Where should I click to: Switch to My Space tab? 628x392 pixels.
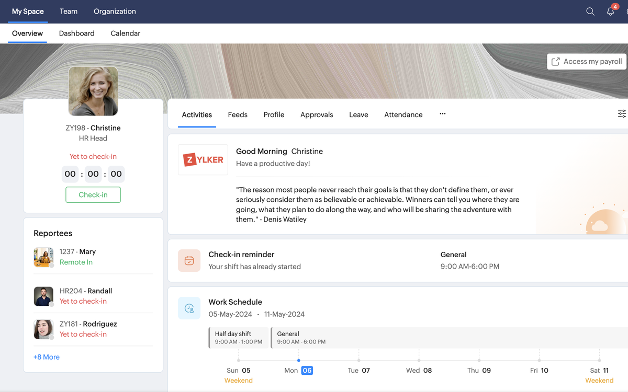[28, 11]
